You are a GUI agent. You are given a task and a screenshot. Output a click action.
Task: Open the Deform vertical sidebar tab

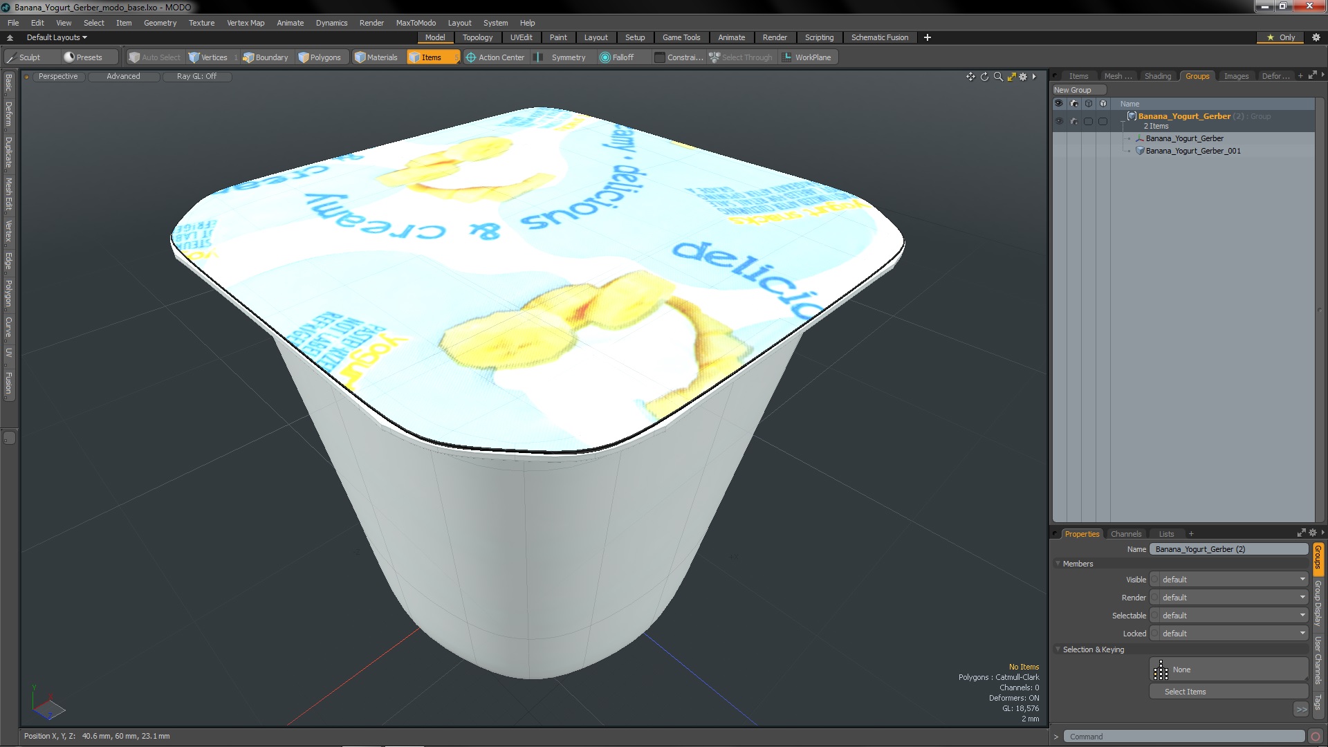point(8,114)
